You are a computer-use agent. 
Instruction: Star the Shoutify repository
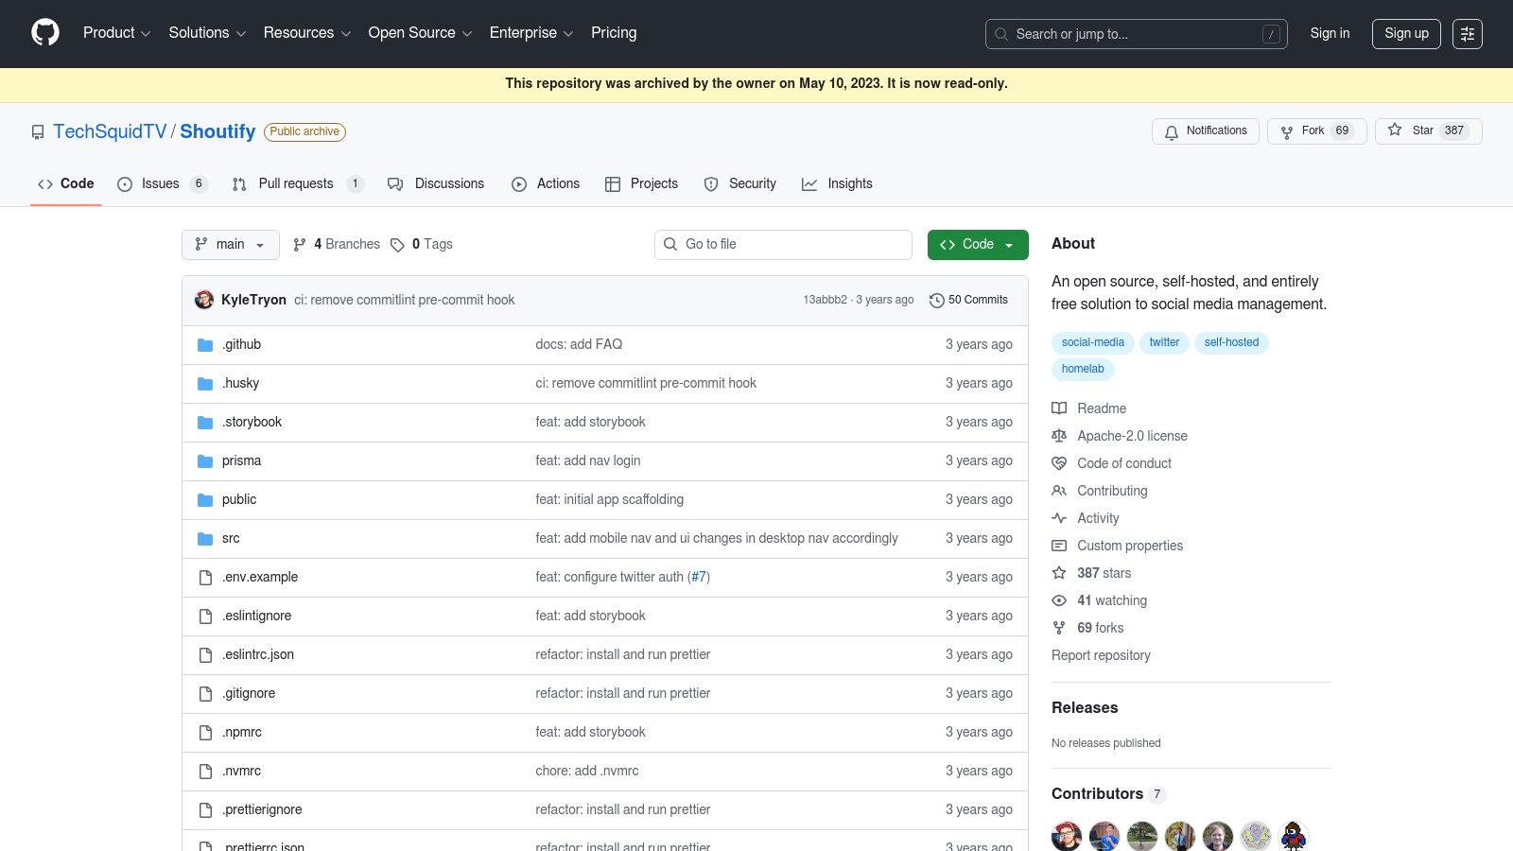click(1429, 131)
